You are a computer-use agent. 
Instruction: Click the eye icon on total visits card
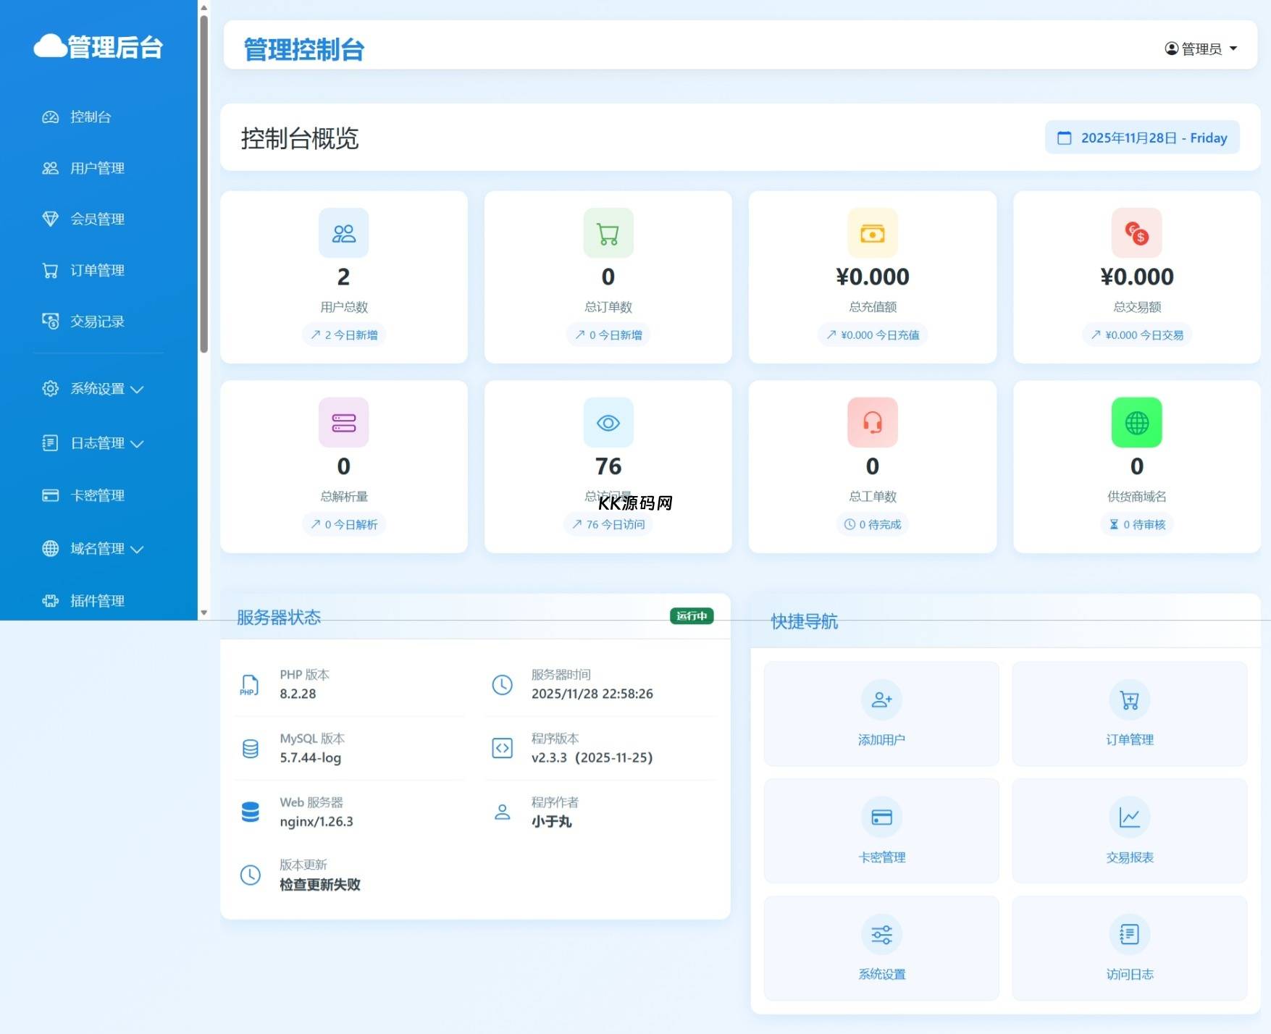(x=608, y=423)
